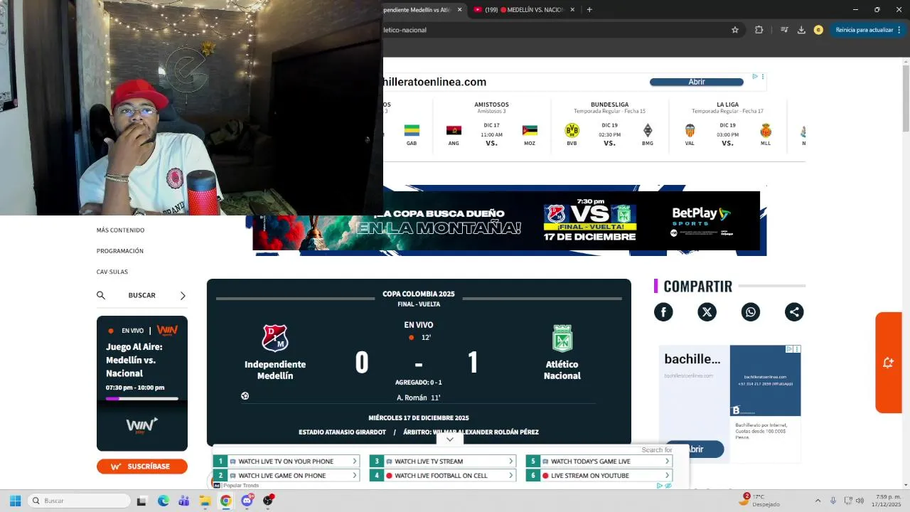This screenshot has width=910, height=512.
Task: Open Microsoft Edge from taskbar
Action: 163,501
